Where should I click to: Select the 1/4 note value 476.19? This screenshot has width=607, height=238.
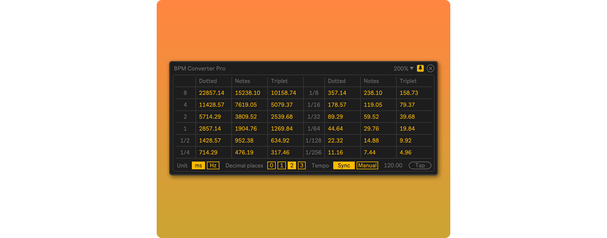coord(244,153)
